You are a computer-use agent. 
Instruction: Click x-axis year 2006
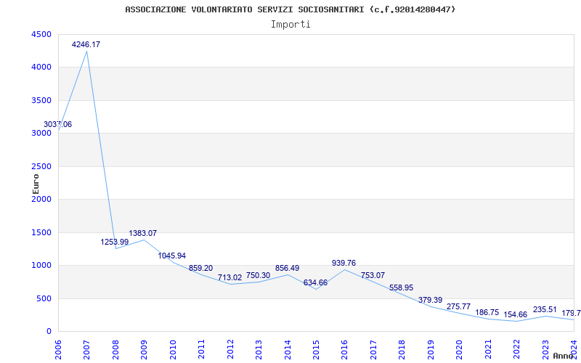click(x=58, y=350)
